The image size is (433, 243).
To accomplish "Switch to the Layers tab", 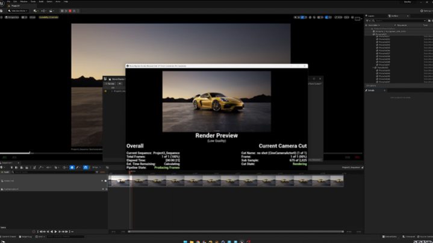I will tap(371, 16).
